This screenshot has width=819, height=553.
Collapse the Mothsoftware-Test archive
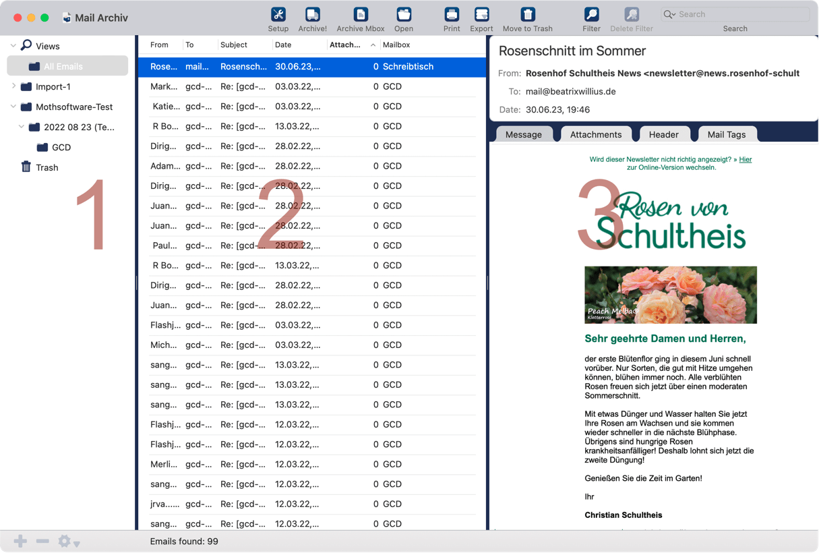click(13, 107)
